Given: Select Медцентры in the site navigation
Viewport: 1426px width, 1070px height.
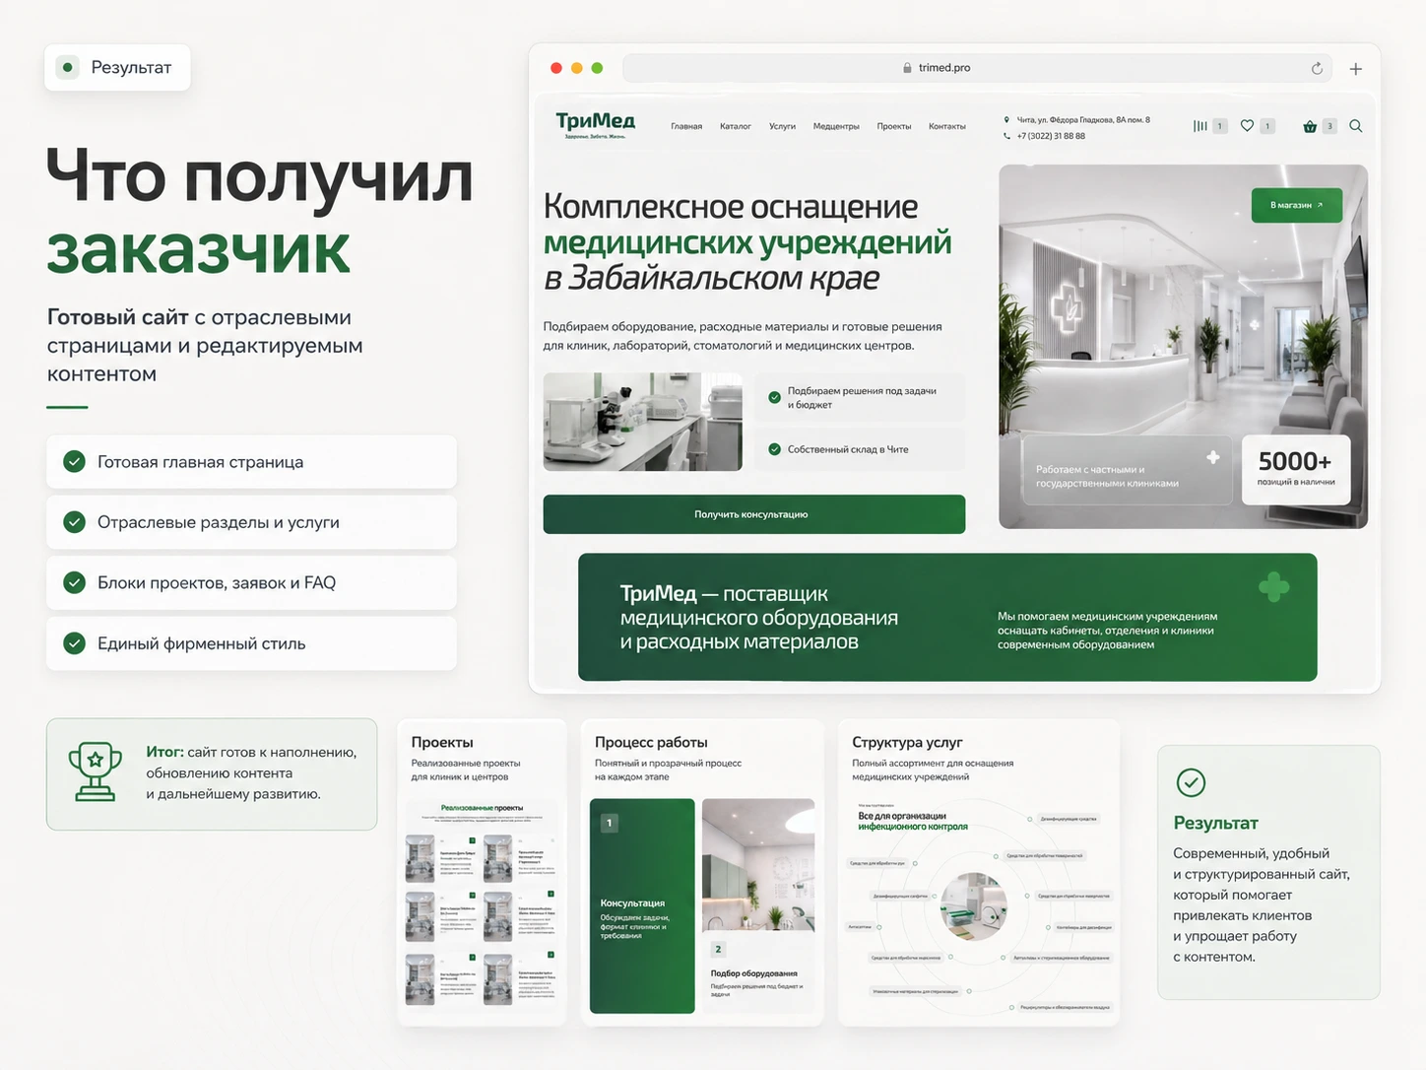Looking at the screenshot, I should click(836, 126).
